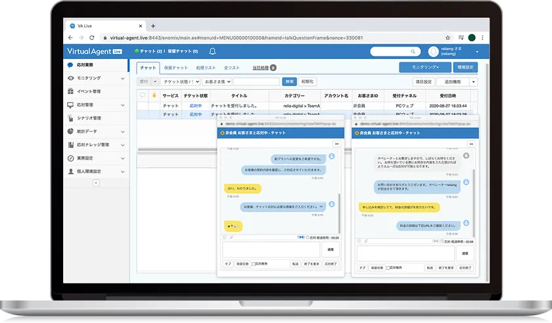Click the 統計データ pie chart icon
This screenshot has height=323, width=552.
click(x=70, y=131)
